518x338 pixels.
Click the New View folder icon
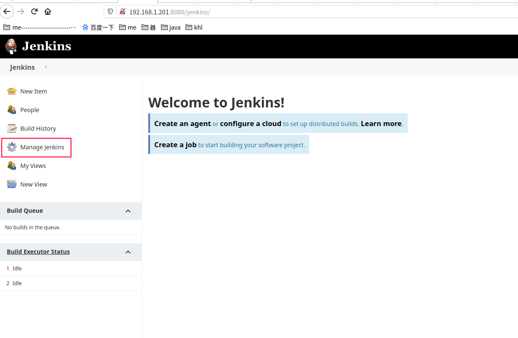[12, 184]
